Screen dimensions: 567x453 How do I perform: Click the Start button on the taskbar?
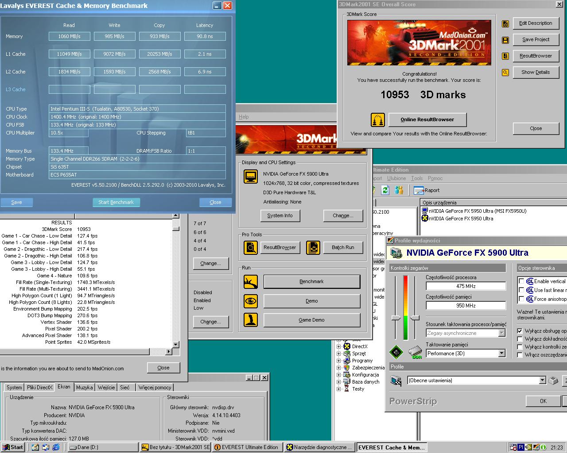(12, 447)
